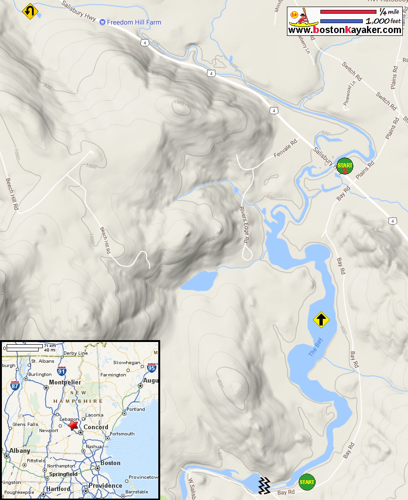Click Concord on the inset map

(x=96, y=427)
